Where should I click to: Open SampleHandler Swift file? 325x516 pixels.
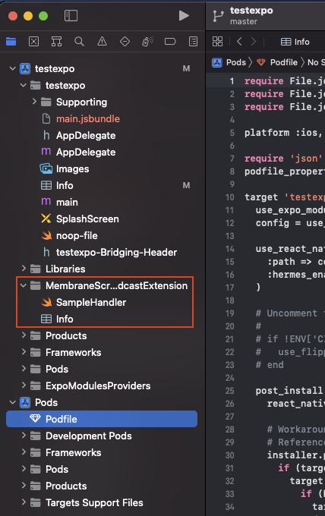tap(91, 303)
